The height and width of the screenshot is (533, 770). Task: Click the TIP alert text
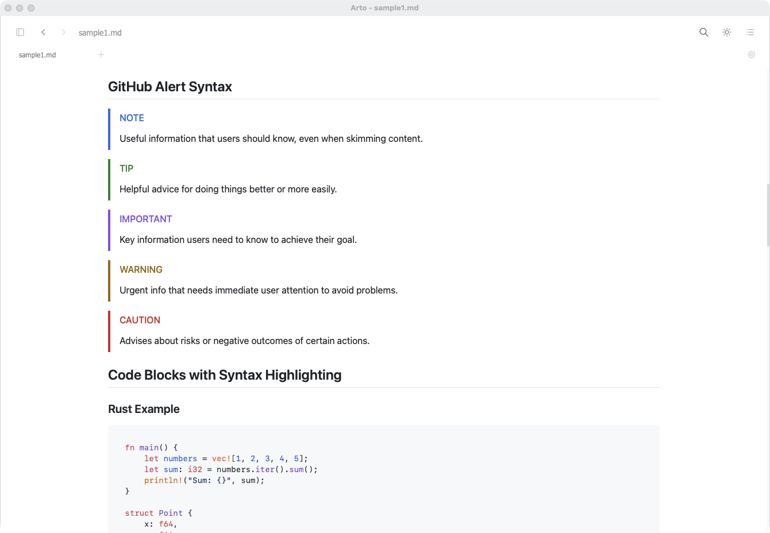tap(228, 189)
